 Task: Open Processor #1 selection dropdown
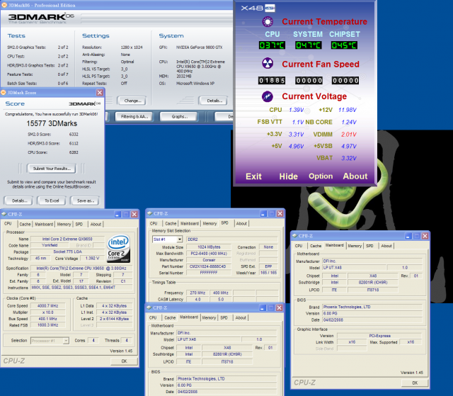[x=66, y=341]
